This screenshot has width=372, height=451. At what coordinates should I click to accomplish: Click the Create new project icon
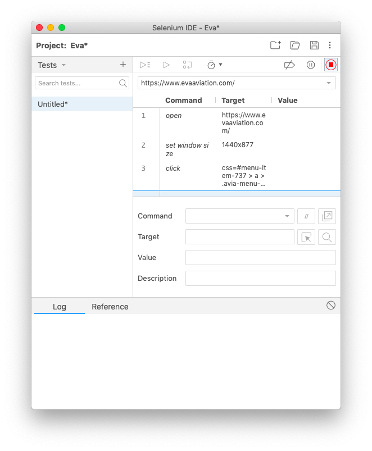(275, 45)
